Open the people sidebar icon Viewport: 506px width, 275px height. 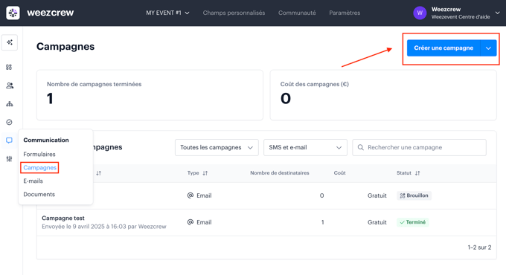click(x=10, y=85)
